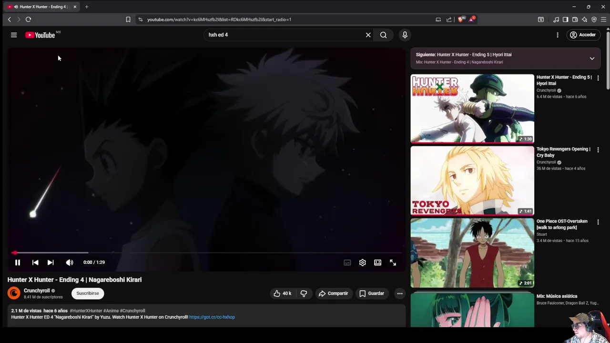Subscribe with the Suscribirse button
This screenshot has width=610, height=343.
point(88,293)
